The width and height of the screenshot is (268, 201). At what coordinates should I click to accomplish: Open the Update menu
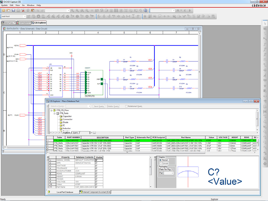coord(4,5)
